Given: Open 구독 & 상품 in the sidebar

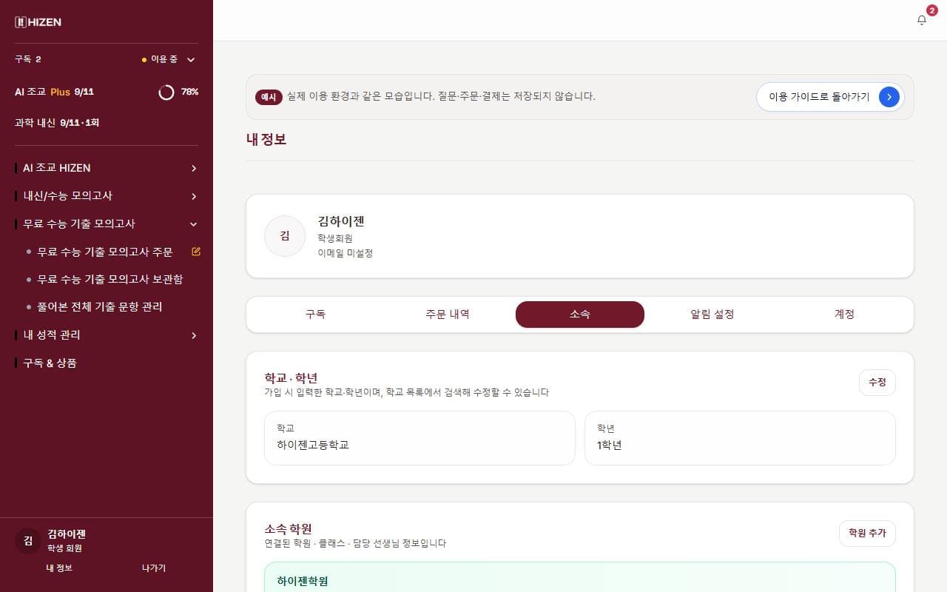Looking at the screenshot, I should point(50,363).
